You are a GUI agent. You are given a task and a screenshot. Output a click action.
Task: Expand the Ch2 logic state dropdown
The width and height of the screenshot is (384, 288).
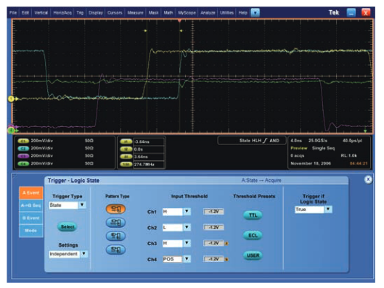[187, 227]
